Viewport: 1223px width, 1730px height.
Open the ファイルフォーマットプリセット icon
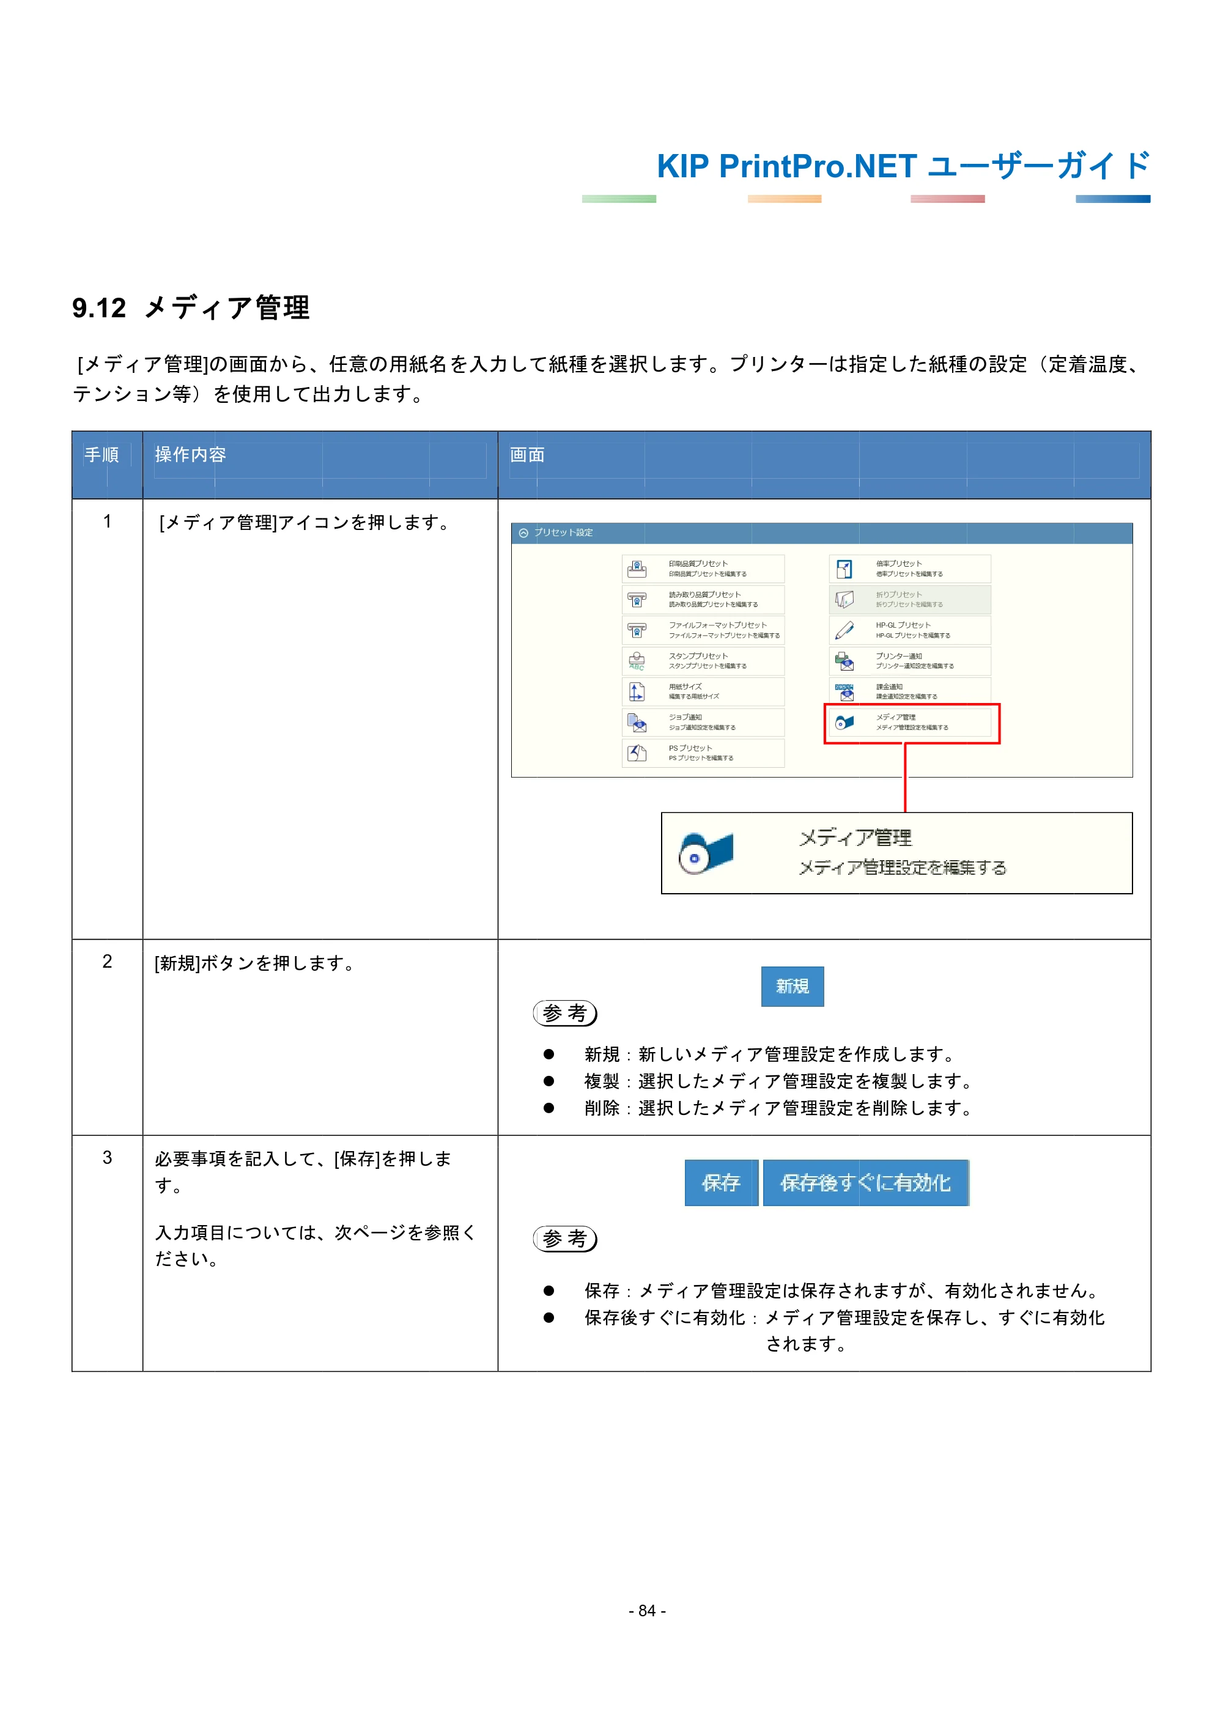[637, 630]
